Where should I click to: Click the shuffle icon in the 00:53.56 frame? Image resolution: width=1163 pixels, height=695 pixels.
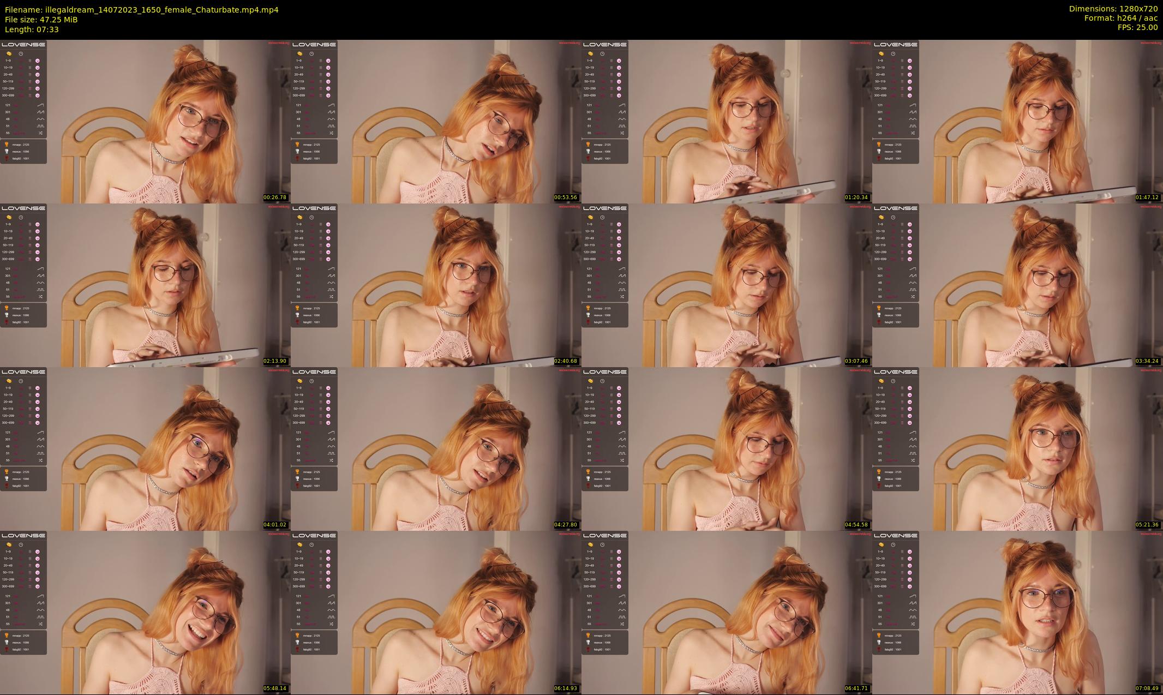point(331,133)
